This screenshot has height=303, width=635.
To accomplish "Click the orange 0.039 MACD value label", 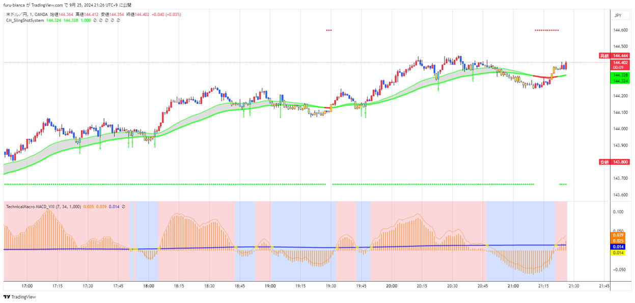I will (x=619, y=235).
